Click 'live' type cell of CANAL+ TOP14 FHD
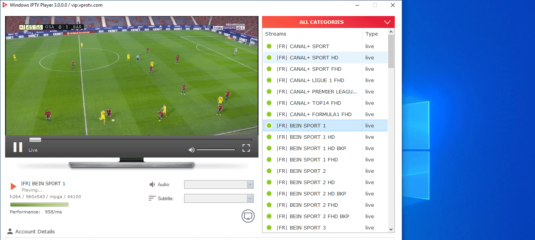Screen dimensions: 535x240 point(370,103)
